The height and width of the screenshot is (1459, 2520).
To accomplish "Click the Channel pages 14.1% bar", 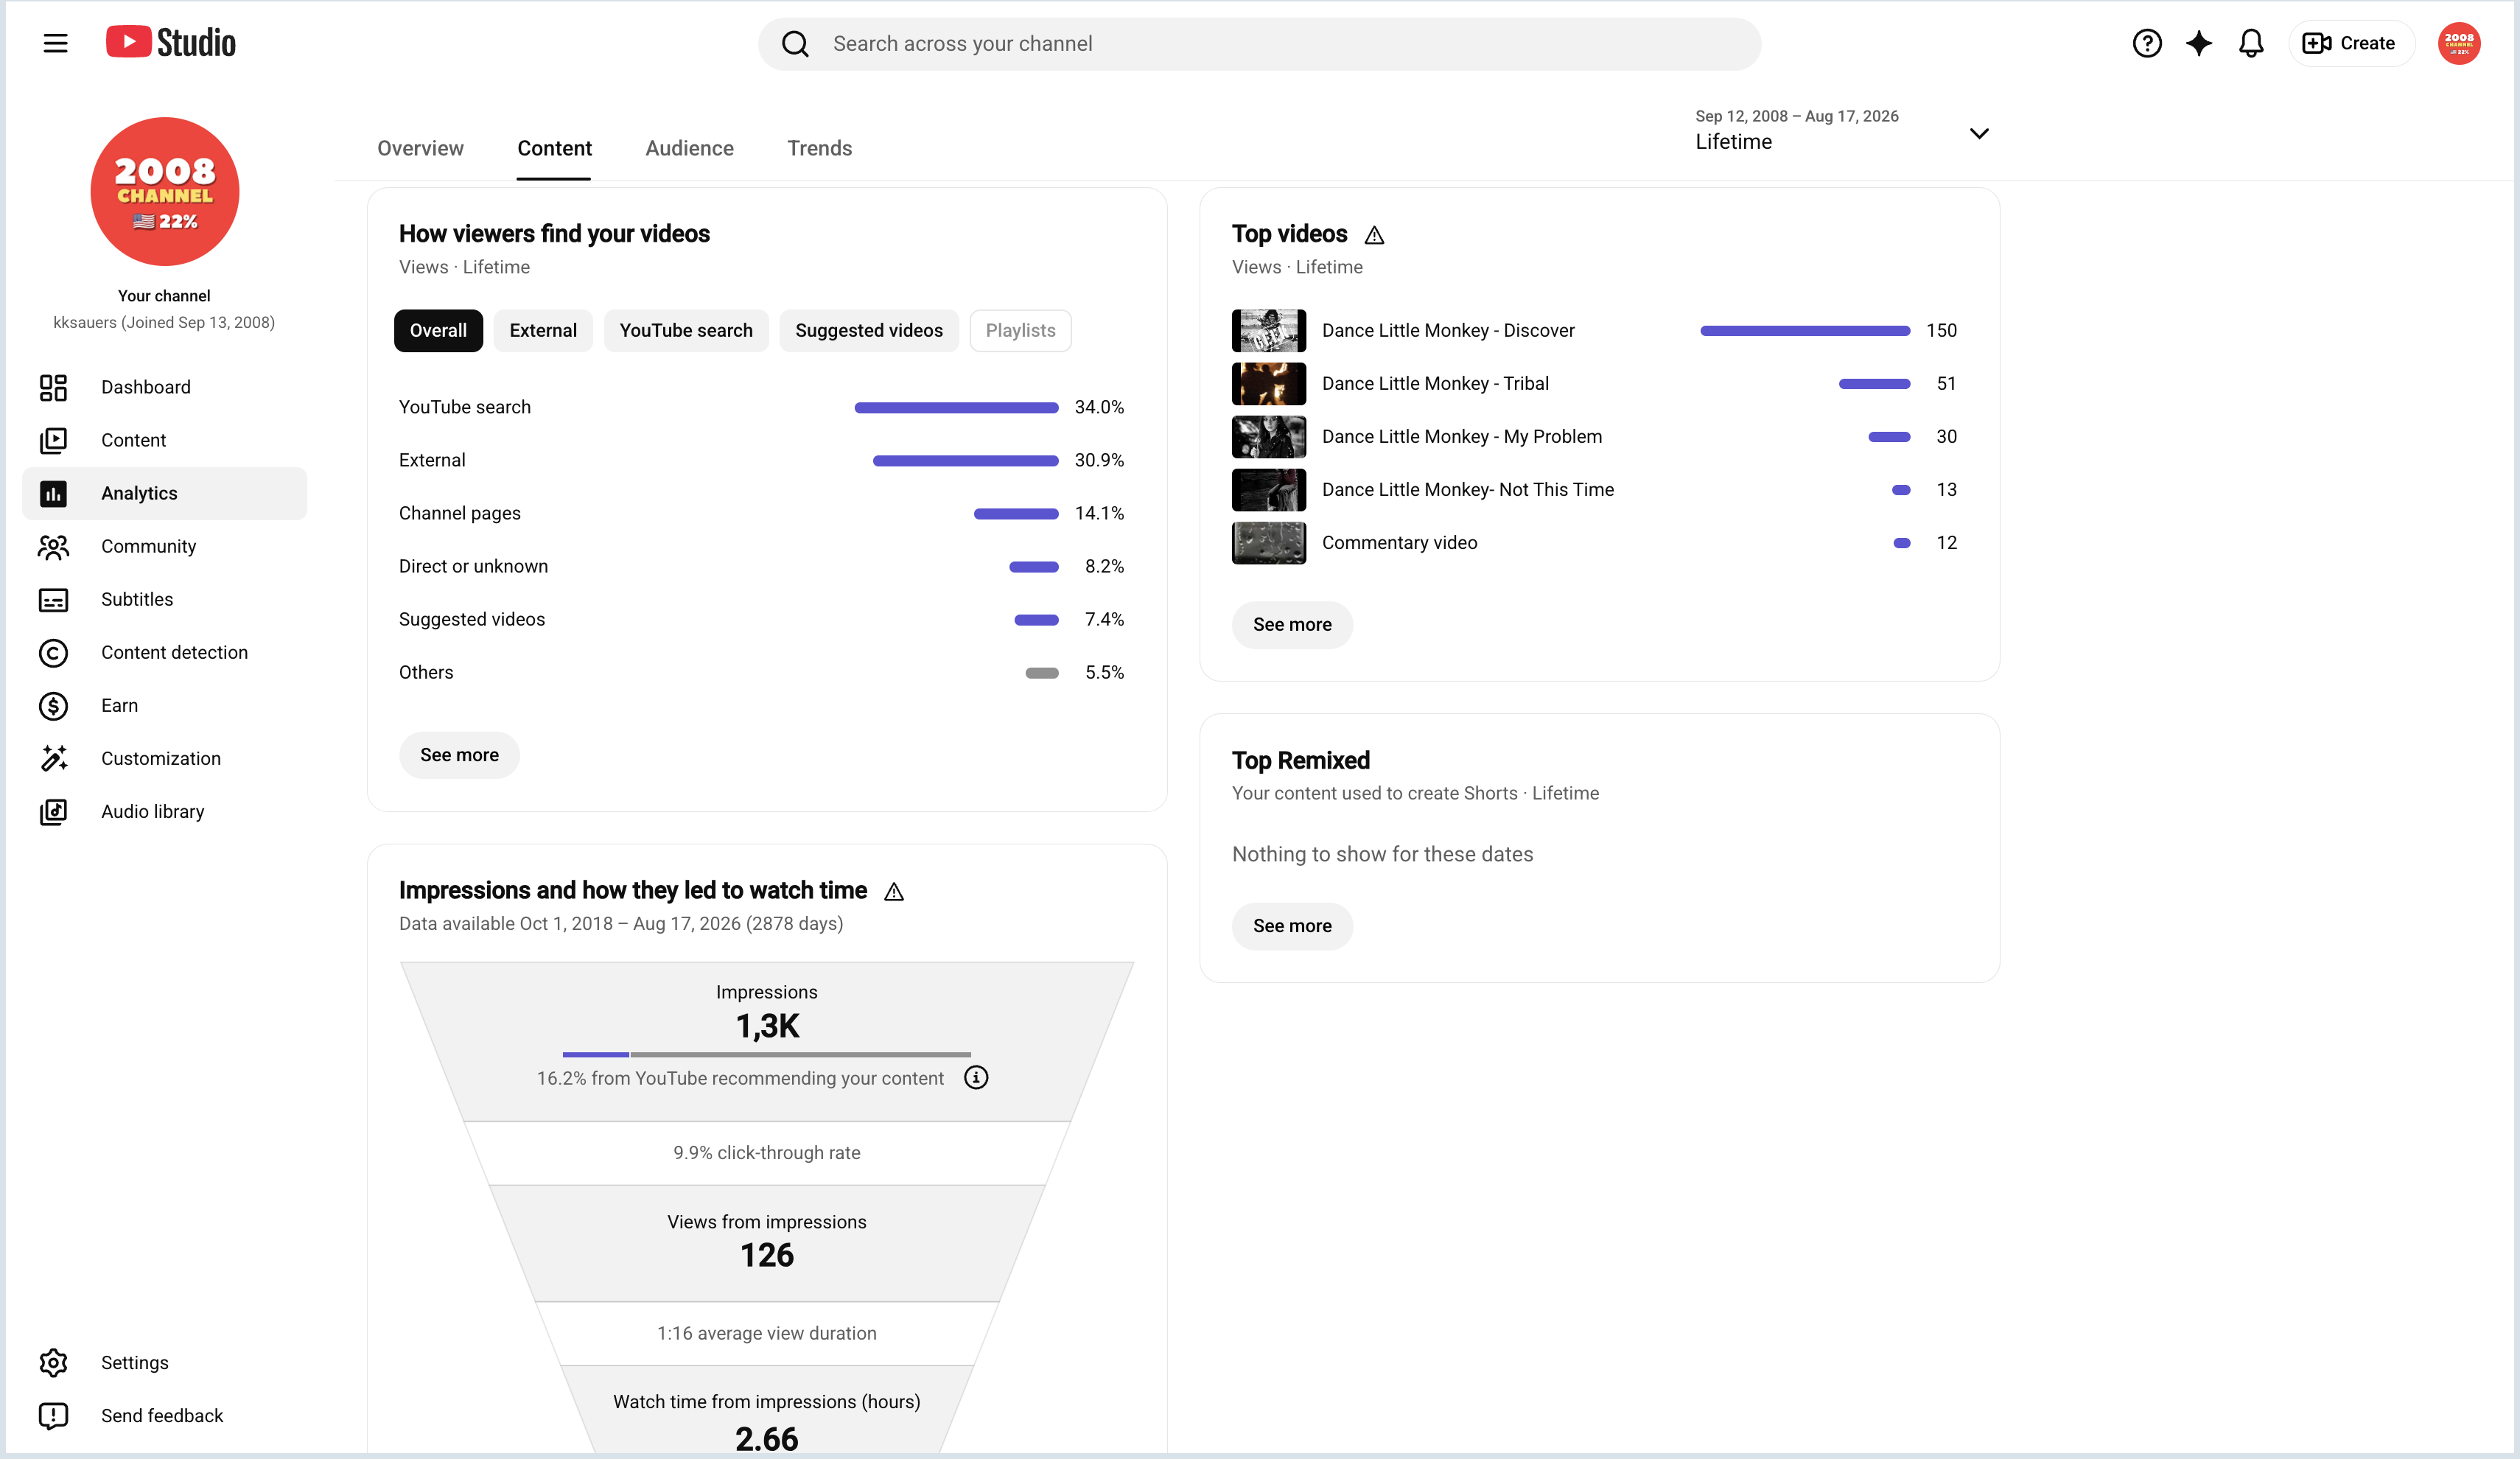I will tap(1016, 514).
